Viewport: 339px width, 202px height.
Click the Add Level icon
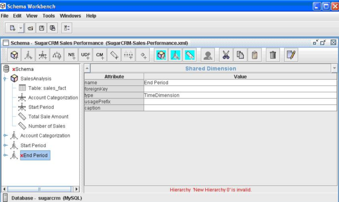[128, 55]
